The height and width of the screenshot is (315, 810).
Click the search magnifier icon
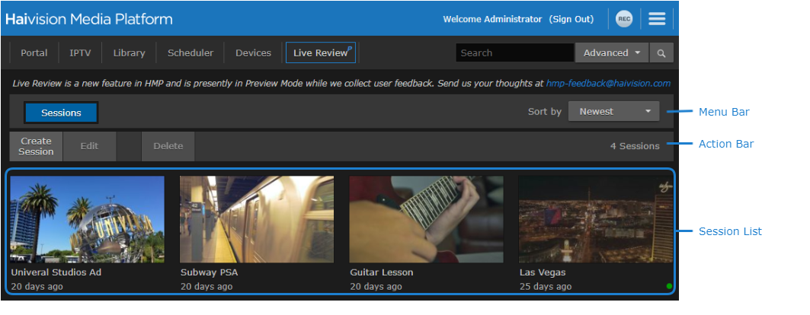[661, 53]
